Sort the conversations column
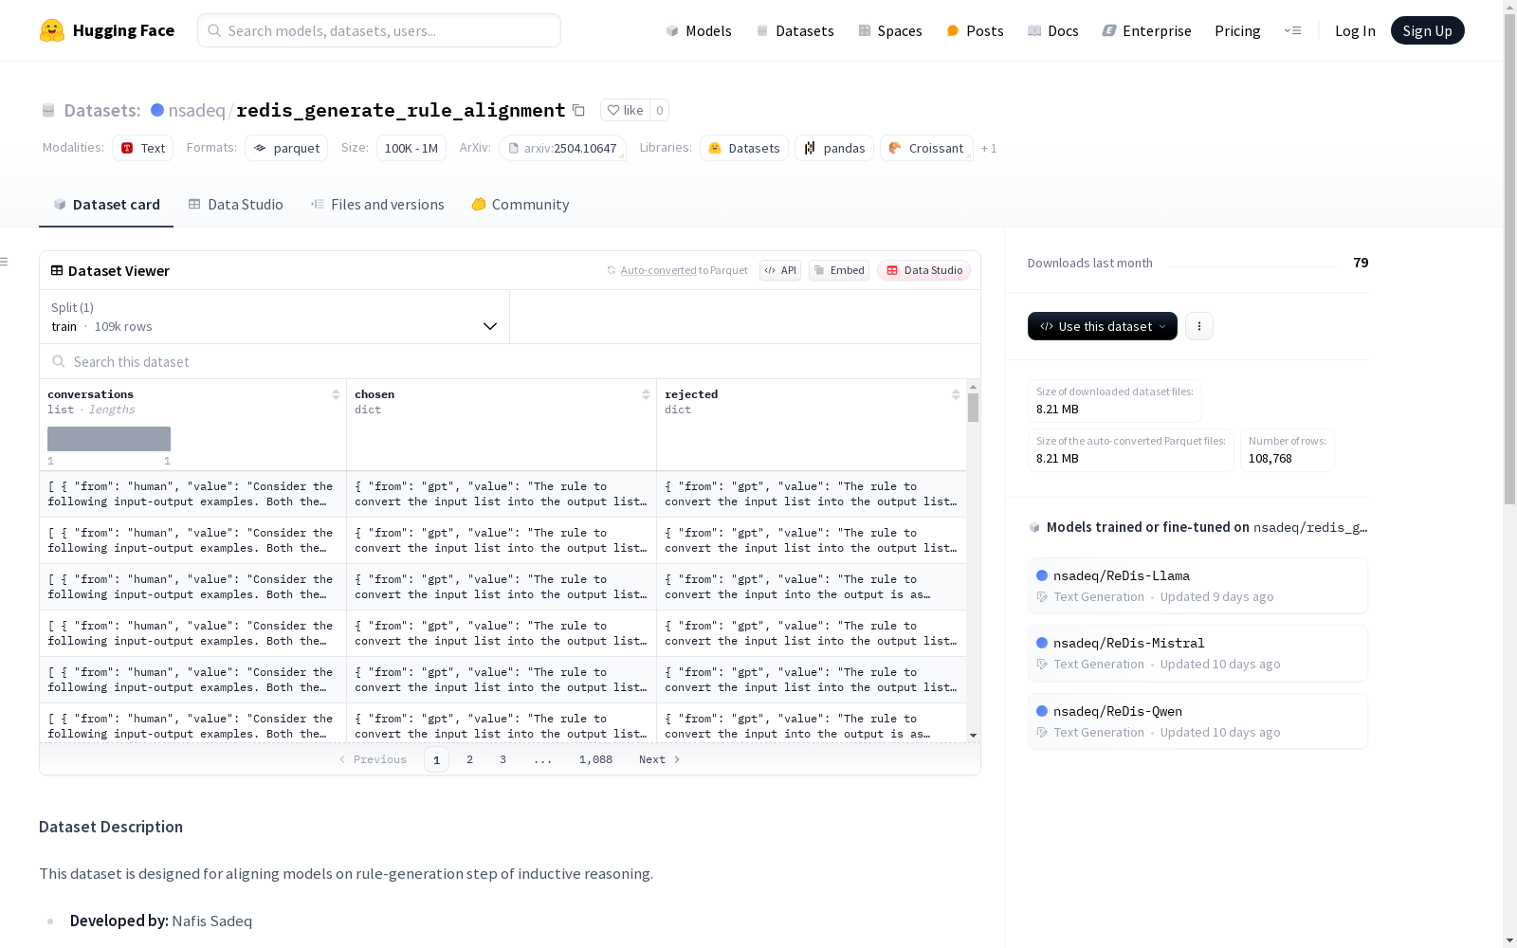 click(x=336, y=394)
